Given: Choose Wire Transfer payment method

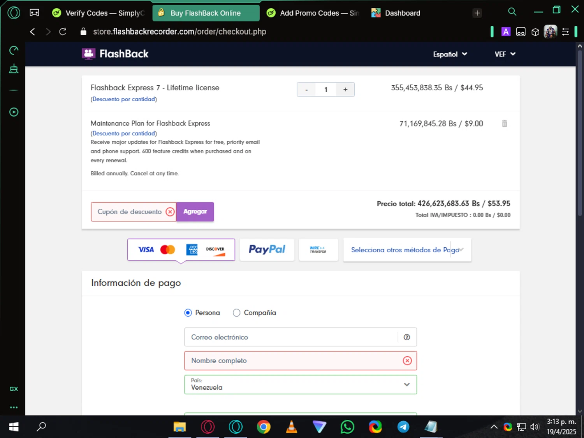Looking at the screenshot, I should (318, 250).
